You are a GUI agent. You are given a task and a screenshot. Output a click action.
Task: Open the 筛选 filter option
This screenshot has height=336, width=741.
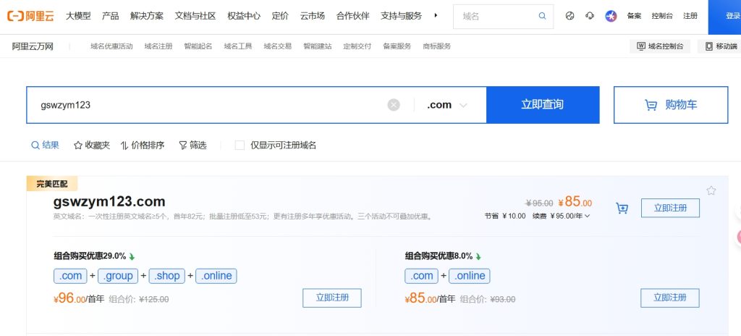coord(192,145)
